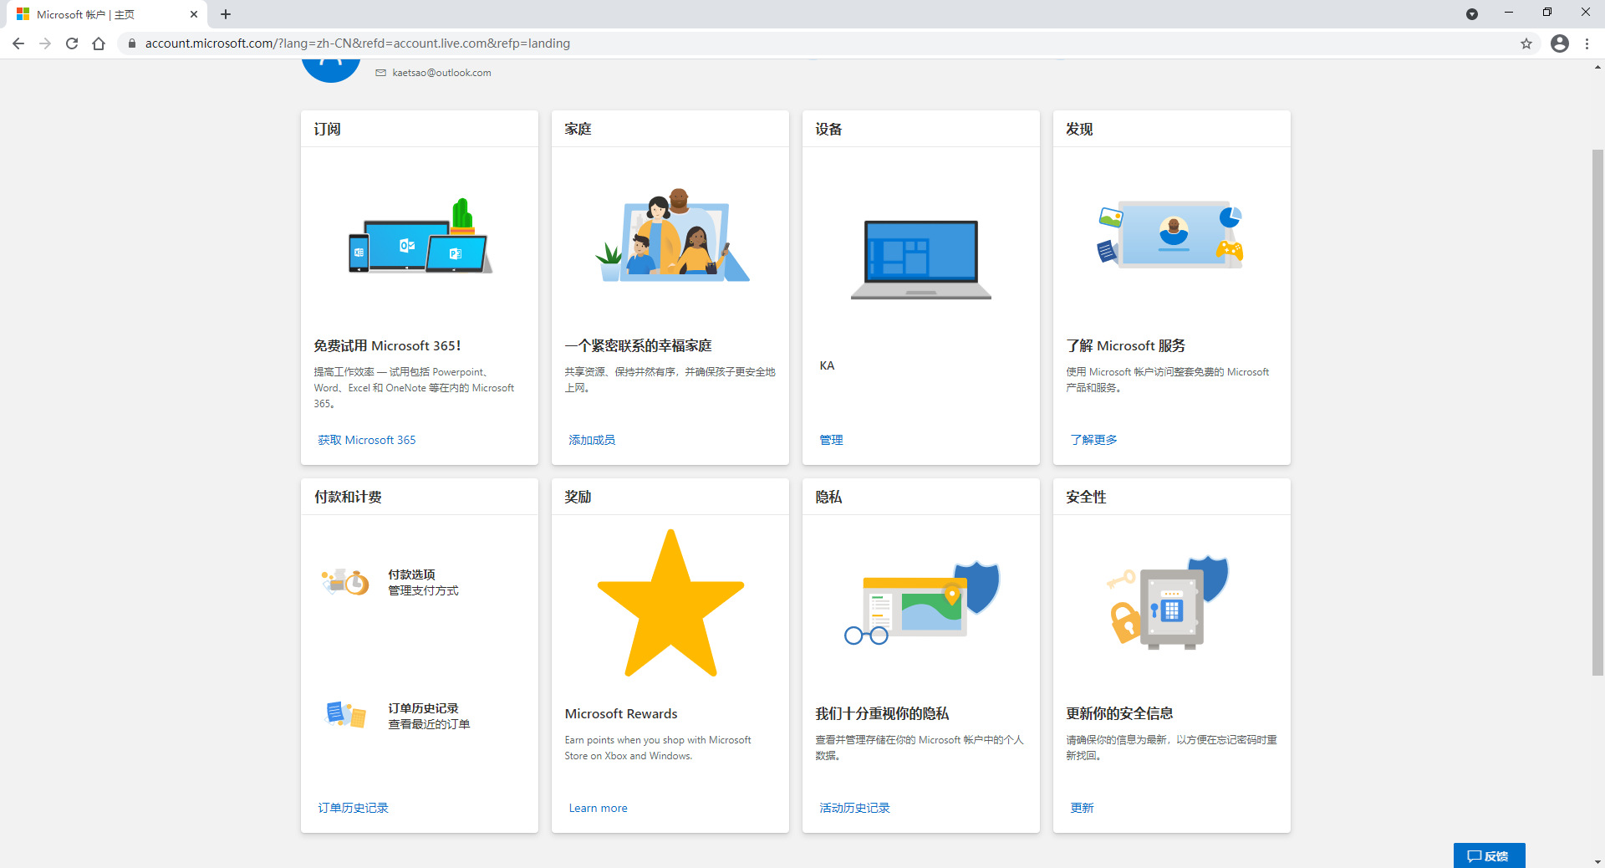Go back to the previous page

pyautogui.click(x=18, y=43)
